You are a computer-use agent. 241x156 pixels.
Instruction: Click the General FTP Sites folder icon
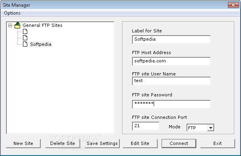(17, 25)
